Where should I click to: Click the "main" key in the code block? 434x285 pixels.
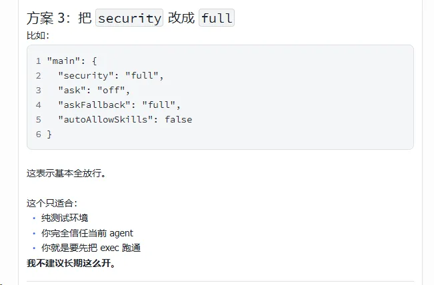63,61
